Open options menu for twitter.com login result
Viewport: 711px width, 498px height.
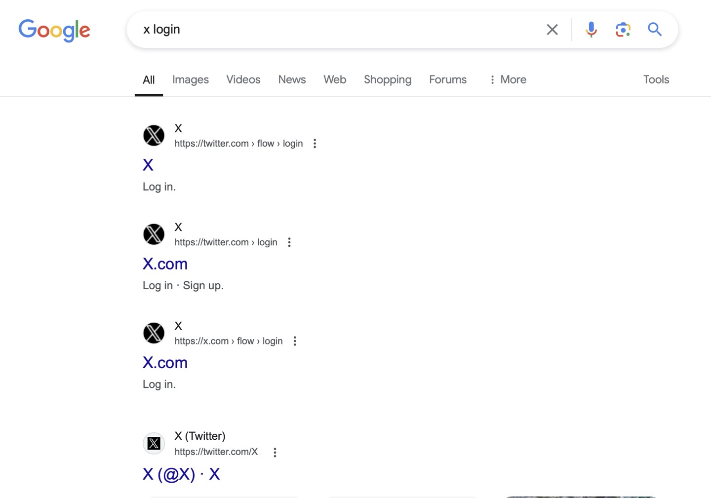point(289,242)
